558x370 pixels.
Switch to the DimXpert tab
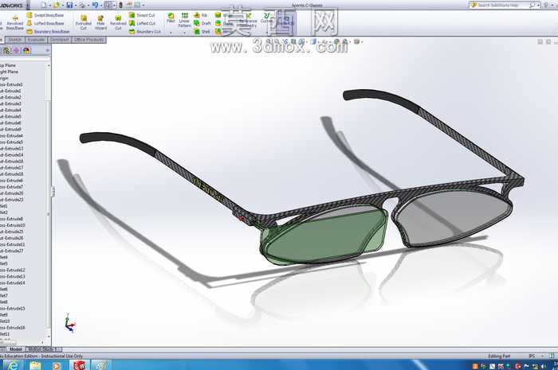point(60,40)
